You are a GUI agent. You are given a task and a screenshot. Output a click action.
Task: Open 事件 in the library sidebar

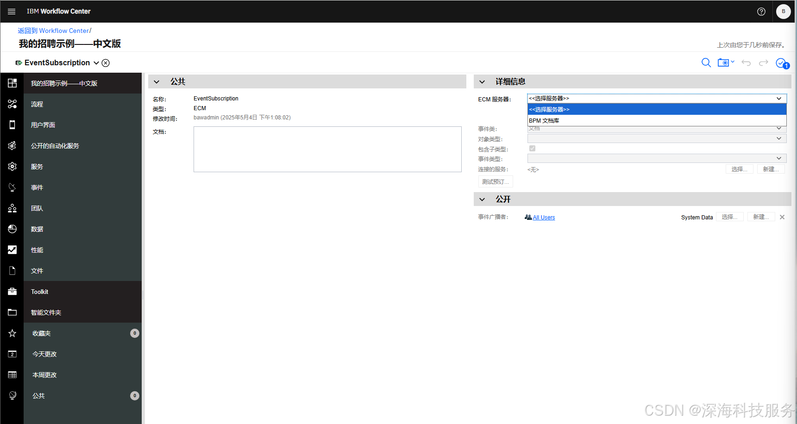tap(82, 187)
